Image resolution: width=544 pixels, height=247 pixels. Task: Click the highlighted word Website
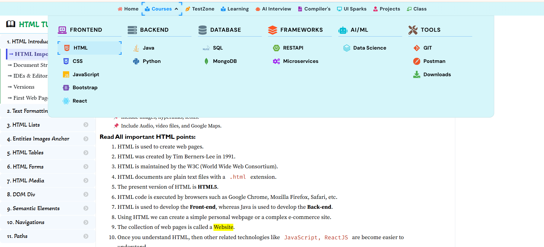224,227
